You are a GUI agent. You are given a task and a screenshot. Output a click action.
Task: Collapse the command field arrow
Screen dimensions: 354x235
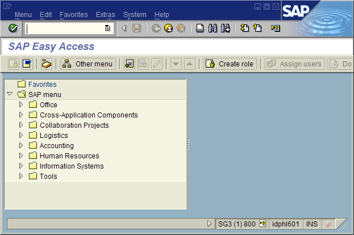tap(124, 28)
